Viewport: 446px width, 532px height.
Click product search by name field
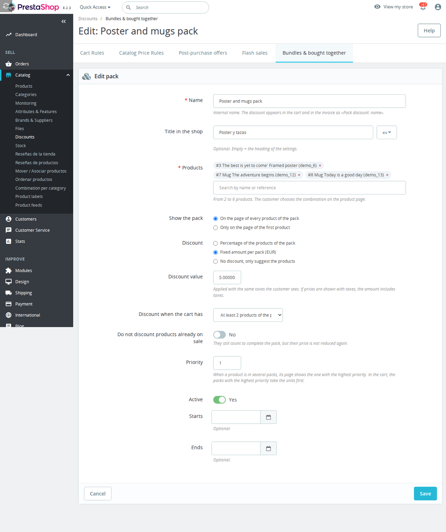(309, 188)
